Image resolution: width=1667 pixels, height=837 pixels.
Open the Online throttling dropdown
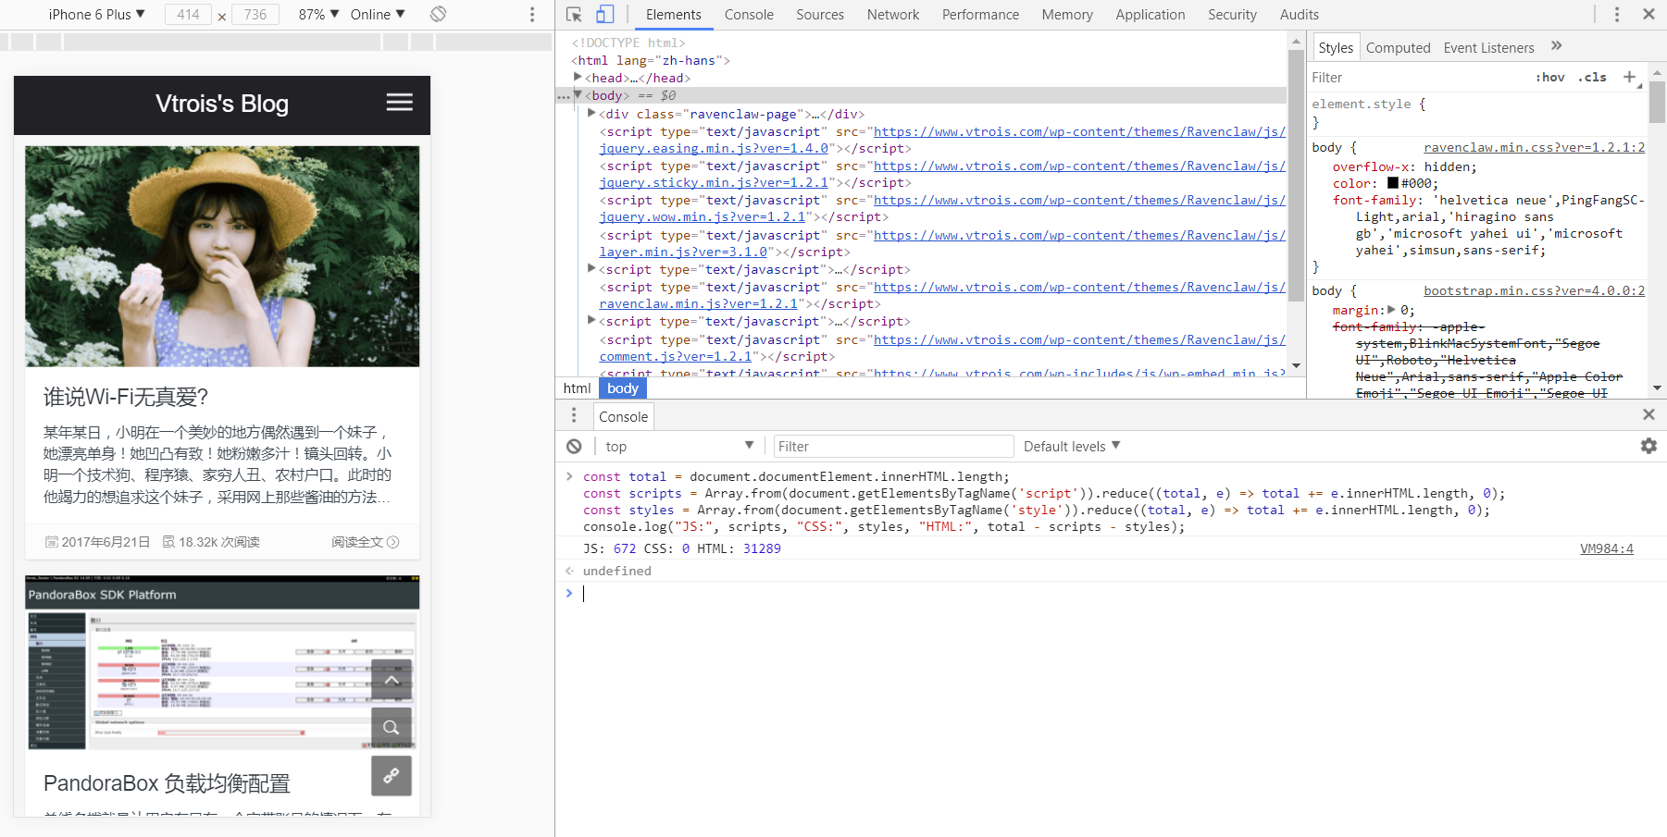[378, 15]
